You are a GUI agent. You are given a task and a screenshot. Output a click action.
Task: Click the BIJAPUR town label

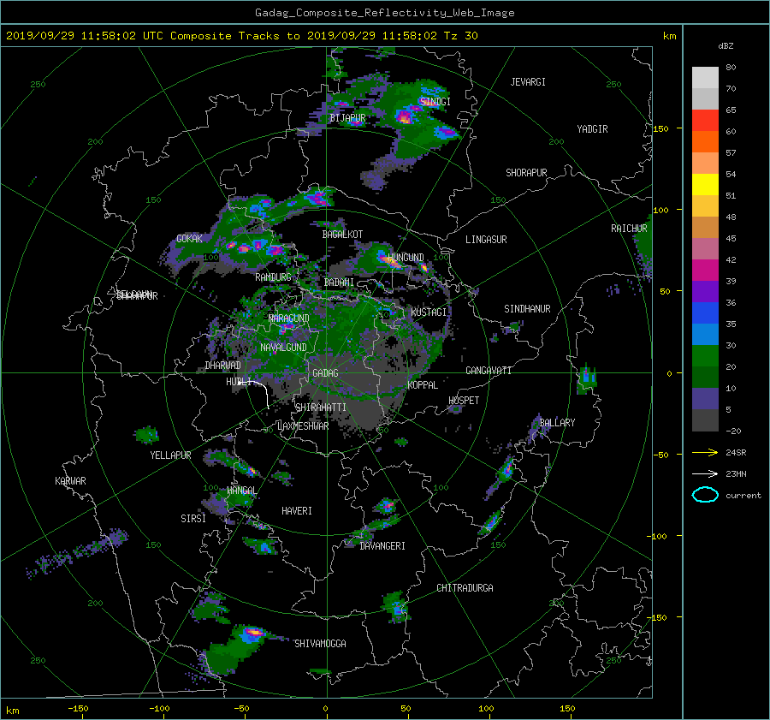(x=347, y=118)
